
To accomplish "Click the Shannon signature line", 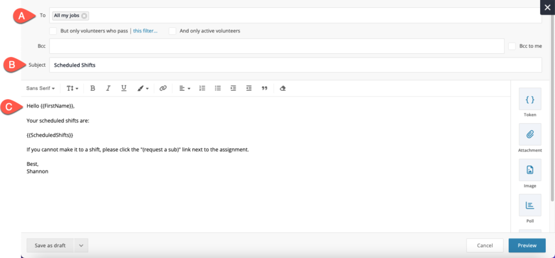I will point(37,171).
